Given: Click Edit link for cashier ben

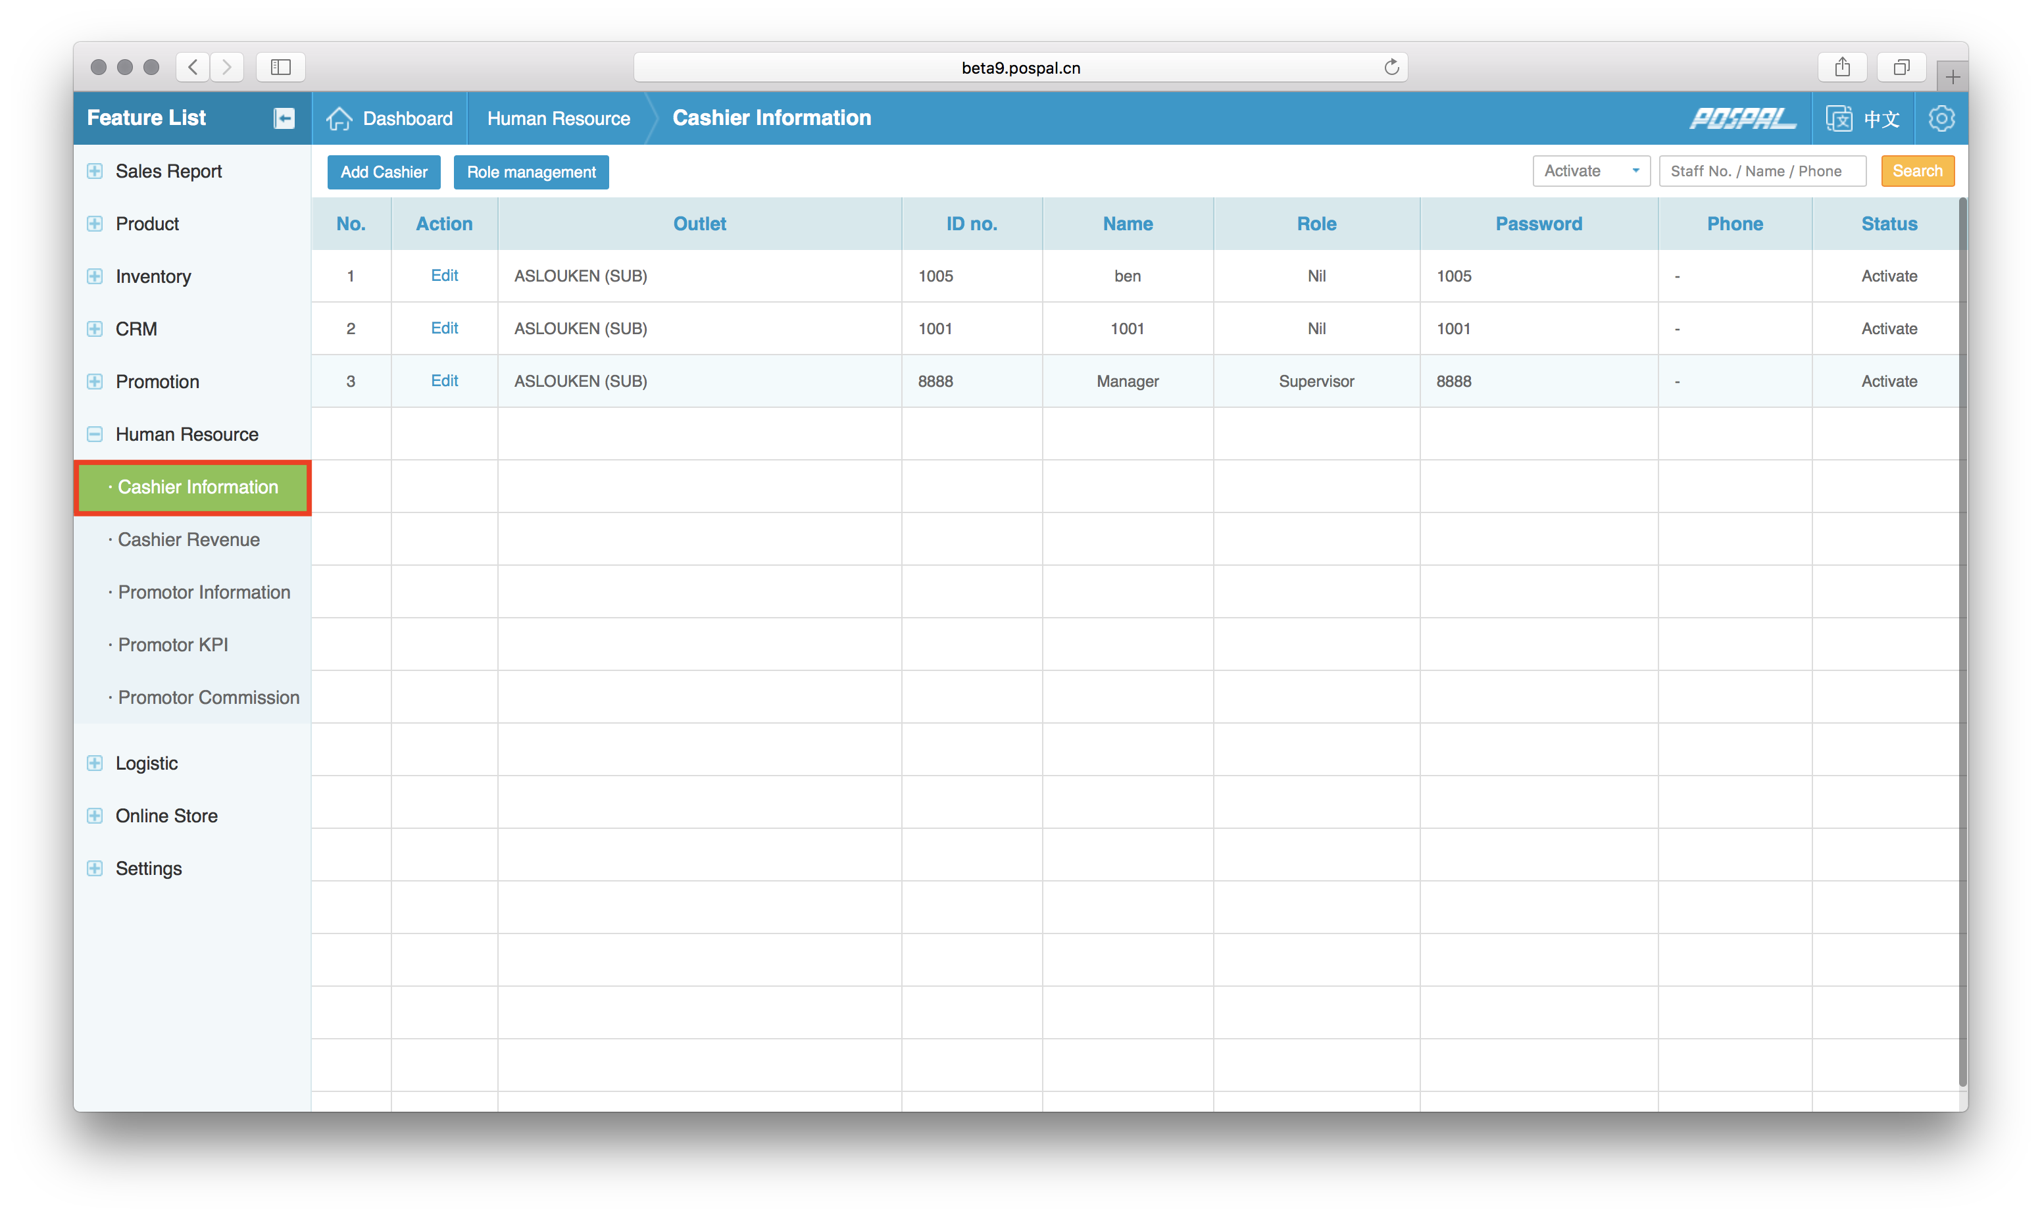Looking at the screenshot, I should [x=445, y=276].
